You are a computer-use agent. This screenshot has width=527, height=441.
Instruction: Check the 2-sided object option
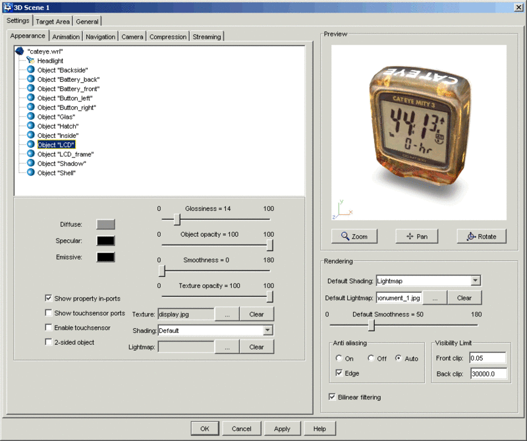tap(48, 341)
